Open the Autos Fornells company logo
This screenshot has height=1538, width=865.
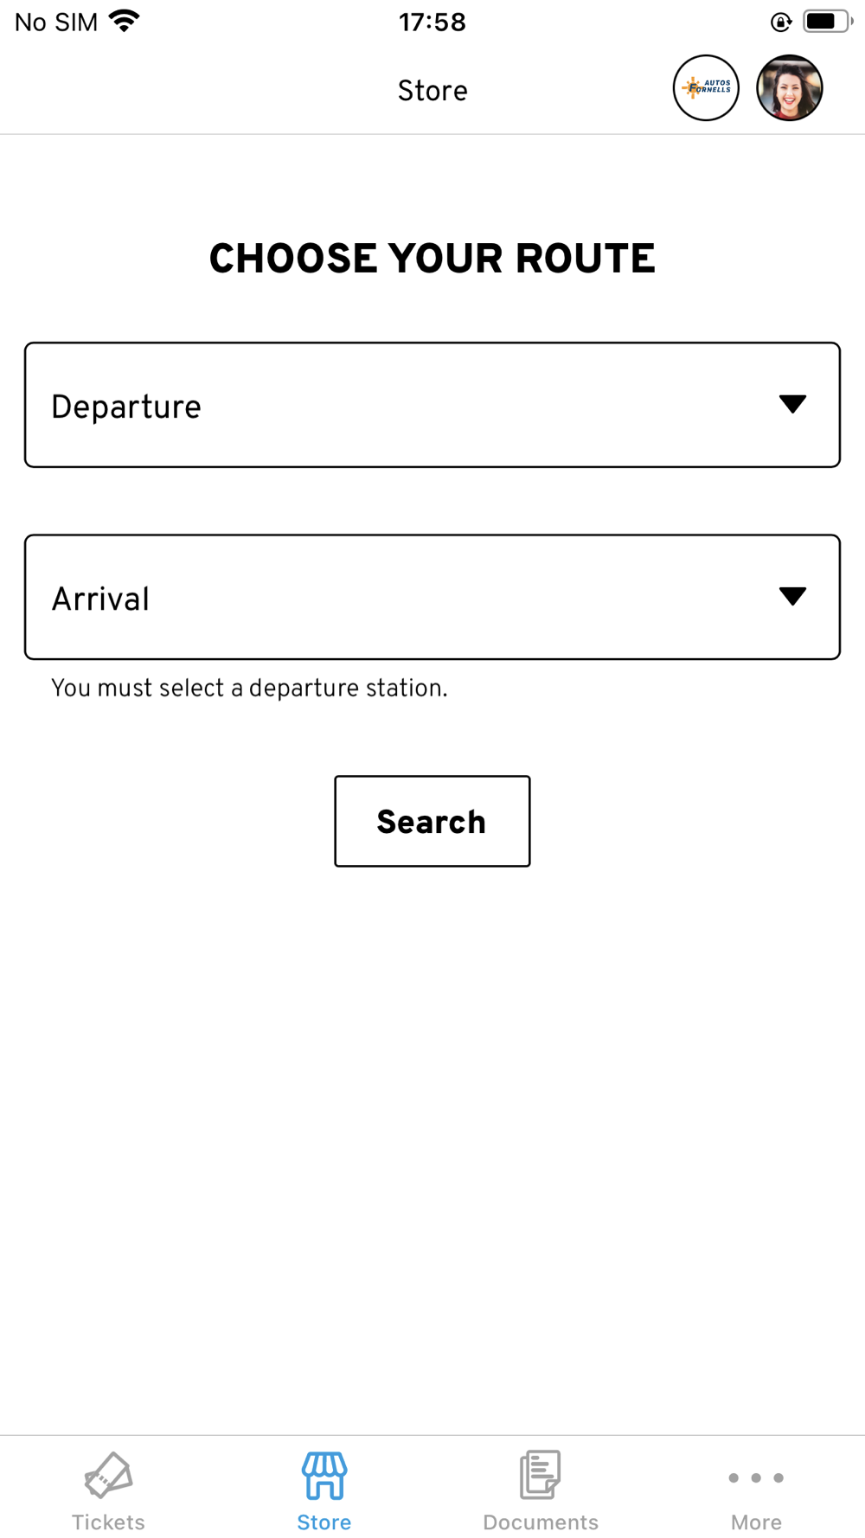[x=706, y=88]
